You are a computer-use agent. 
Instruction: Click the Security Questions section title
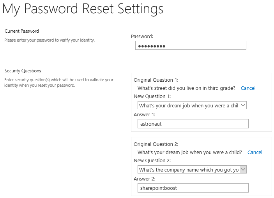pyautogui.click(x=23, y=71)
